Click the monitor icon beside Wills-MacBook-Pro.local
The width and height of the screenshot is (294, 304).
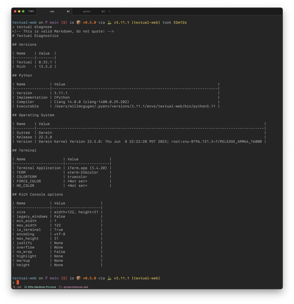(26, 287)
